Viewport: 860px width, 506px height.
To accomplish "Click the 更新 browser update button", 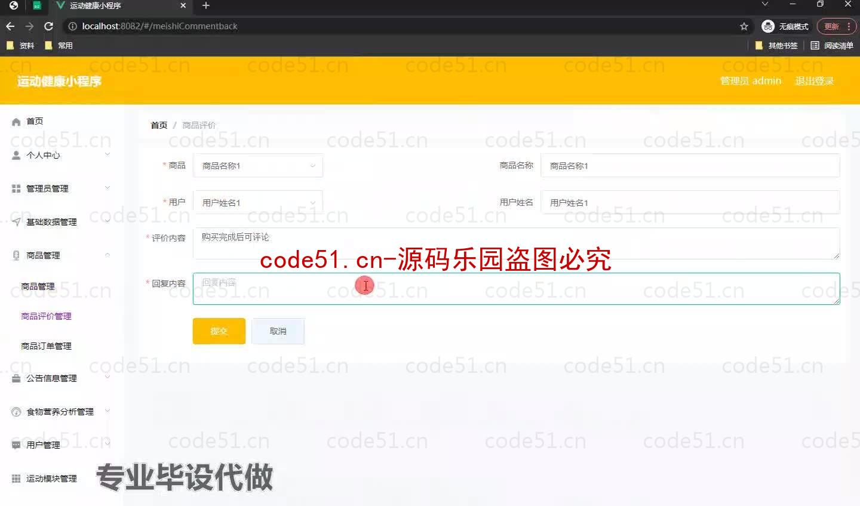I will (x=837, y=26).
